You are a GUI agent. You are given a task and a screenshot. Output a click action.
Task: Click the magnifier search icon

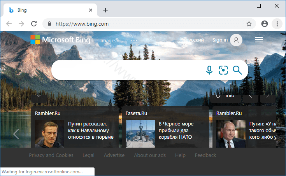click(237, 70)
